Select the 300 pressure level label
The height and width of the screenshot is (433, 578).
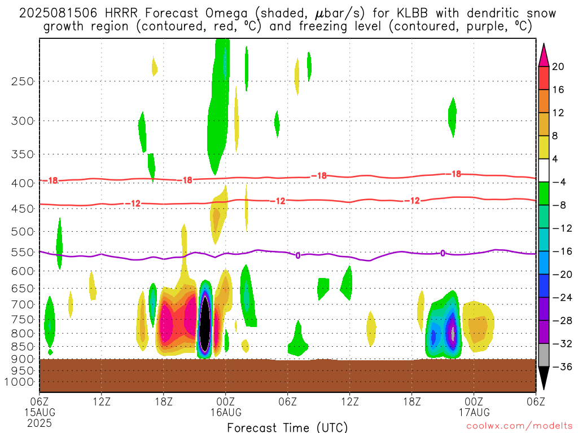(x=23, y=121)
